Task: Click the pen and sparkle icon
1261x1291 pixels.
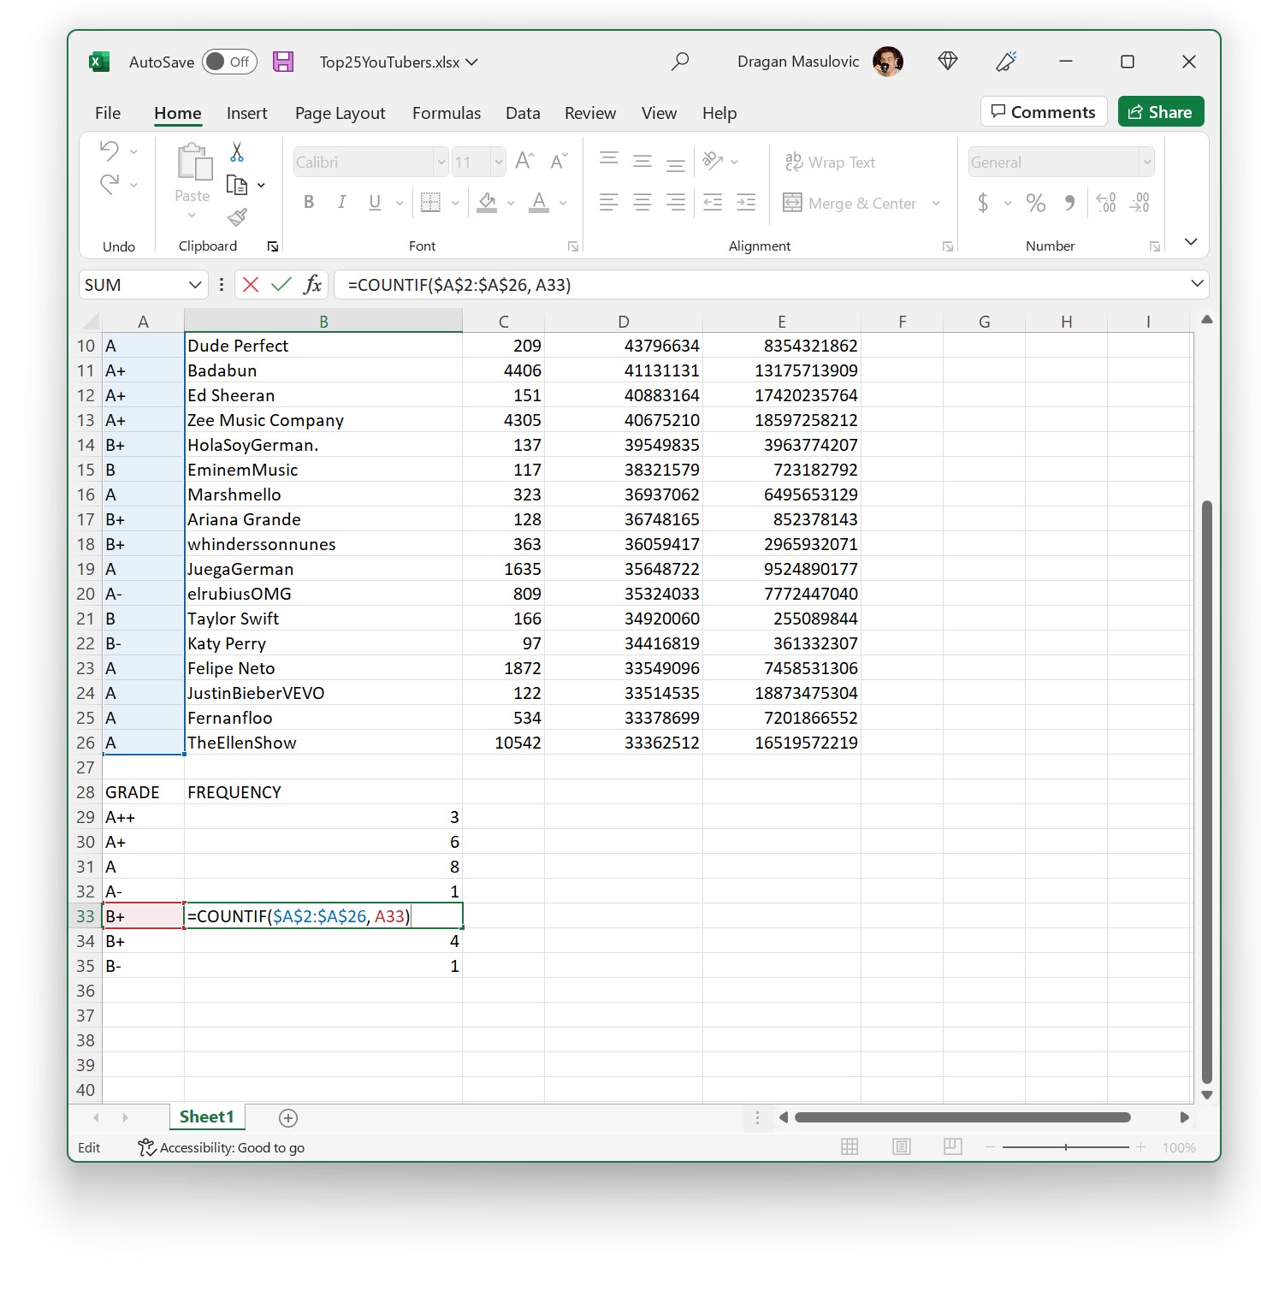Action: [1006, 61]
